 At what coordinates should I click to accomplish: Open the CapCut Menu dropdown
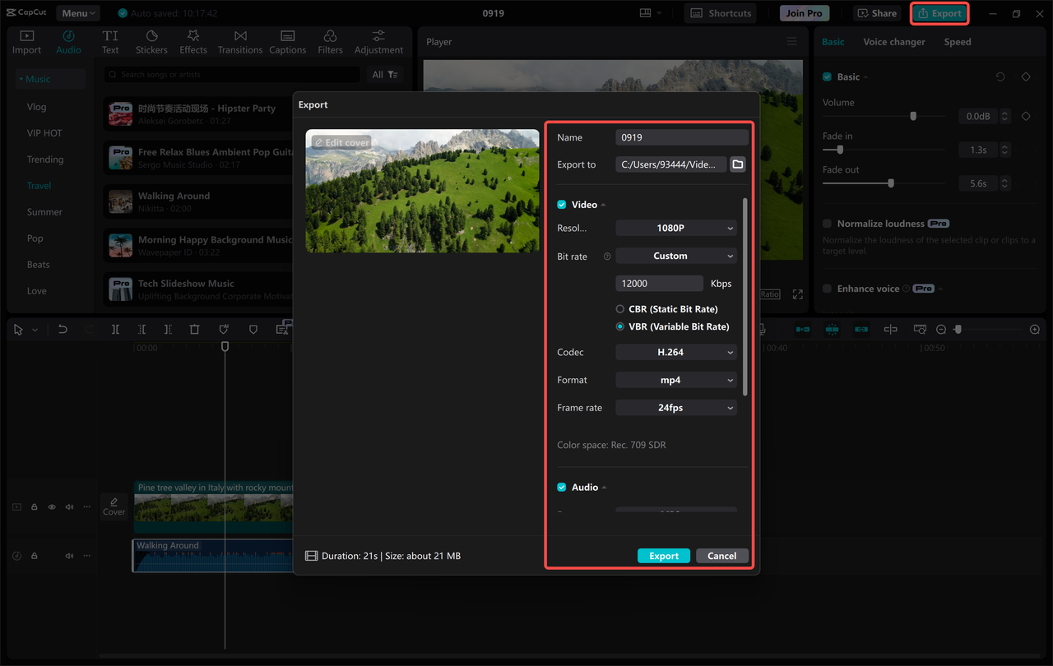(x=78, y=13)
